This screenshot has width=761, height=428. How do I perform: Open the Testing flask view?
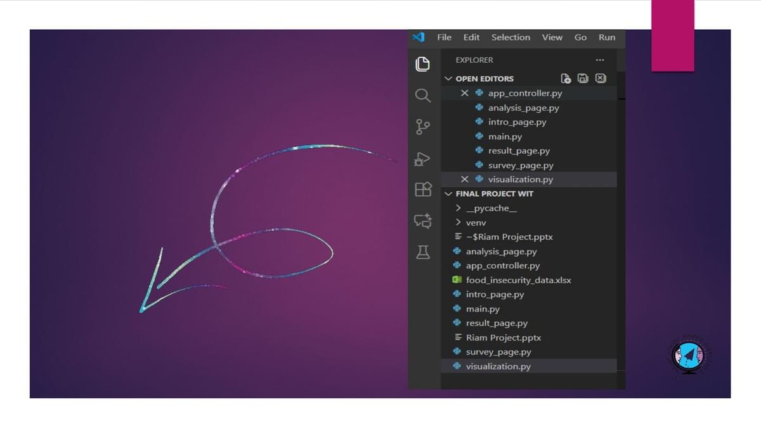click(423, 252)
